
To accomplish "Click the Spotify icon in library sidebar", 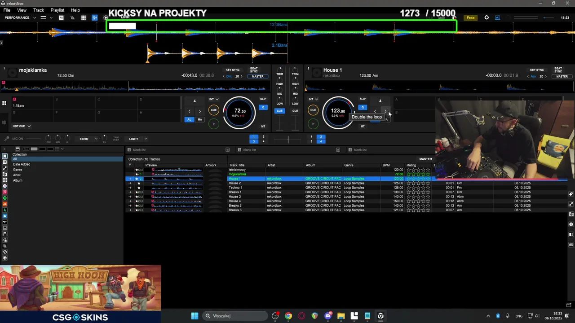I will coord(5,198).
